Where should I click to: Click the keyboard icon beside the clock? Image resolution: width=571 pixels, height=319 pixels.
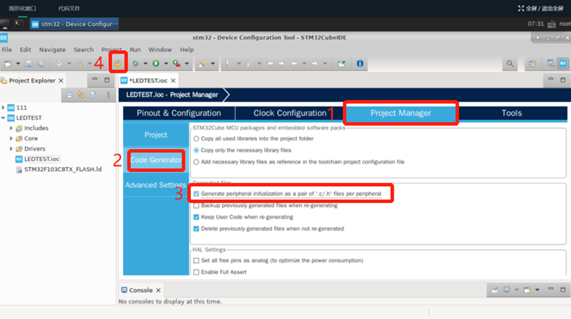pyautogui.click(x=552, y=24)
